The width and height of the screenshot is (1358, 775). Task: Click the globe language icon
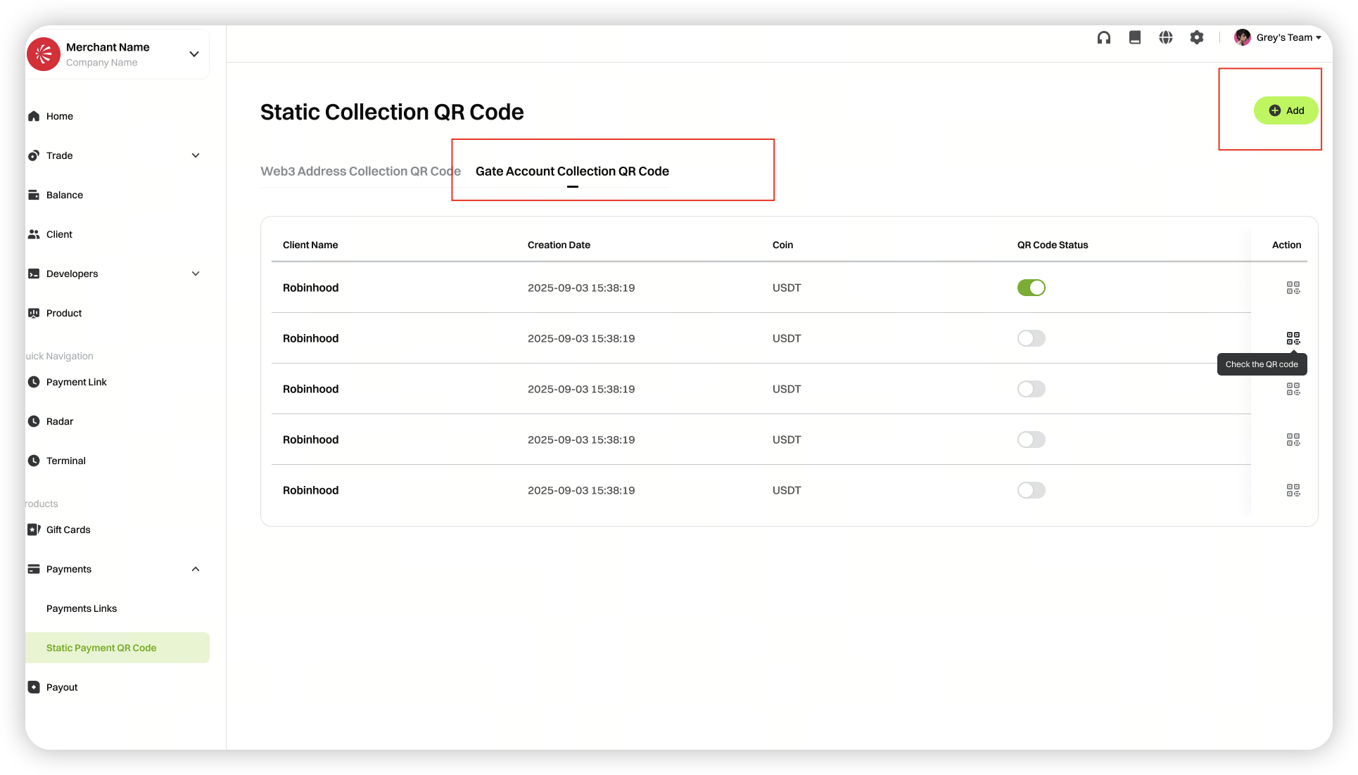[x=1165, y=38]
